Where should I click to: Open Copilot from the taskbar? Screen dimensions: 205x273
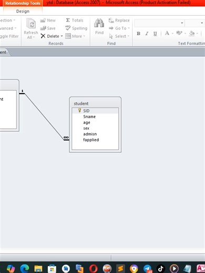(x=11, y=268)
